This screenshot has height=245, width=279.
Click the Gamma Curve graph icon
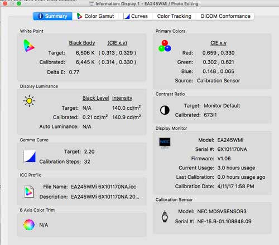coord(30,156)
